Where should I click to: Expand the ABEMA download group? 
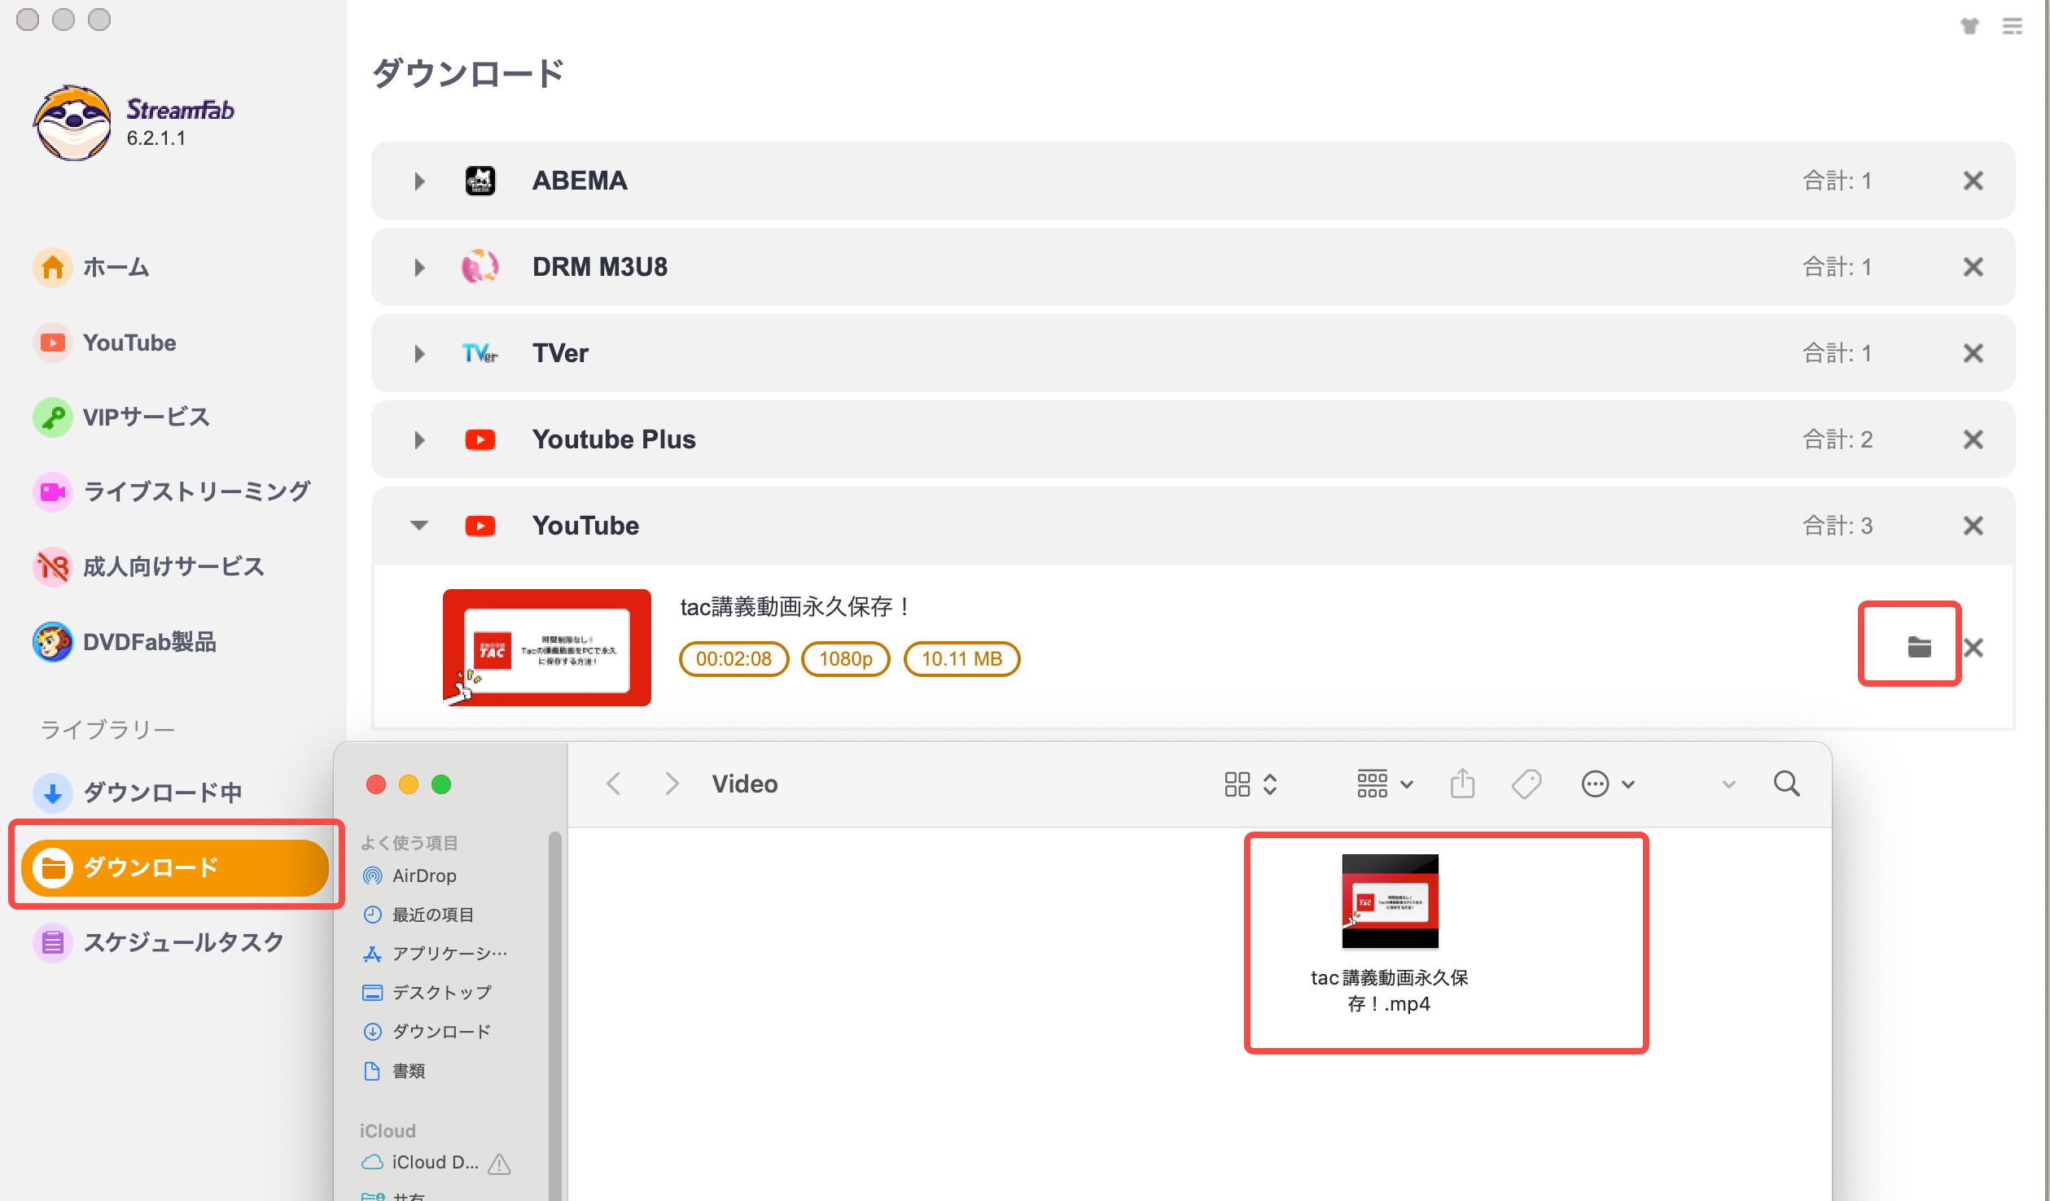419,181
